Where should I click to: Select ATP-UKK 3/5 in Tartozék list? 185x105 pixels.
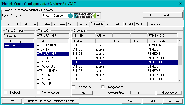pos(53,66)
